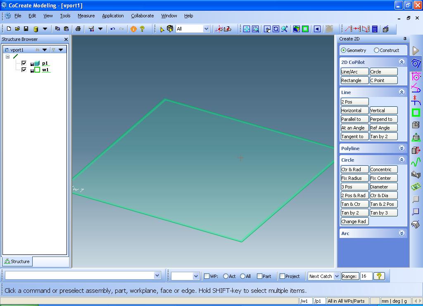Collapse the Circle section
The image size is (423, 306).
click(x=402, y=160)
